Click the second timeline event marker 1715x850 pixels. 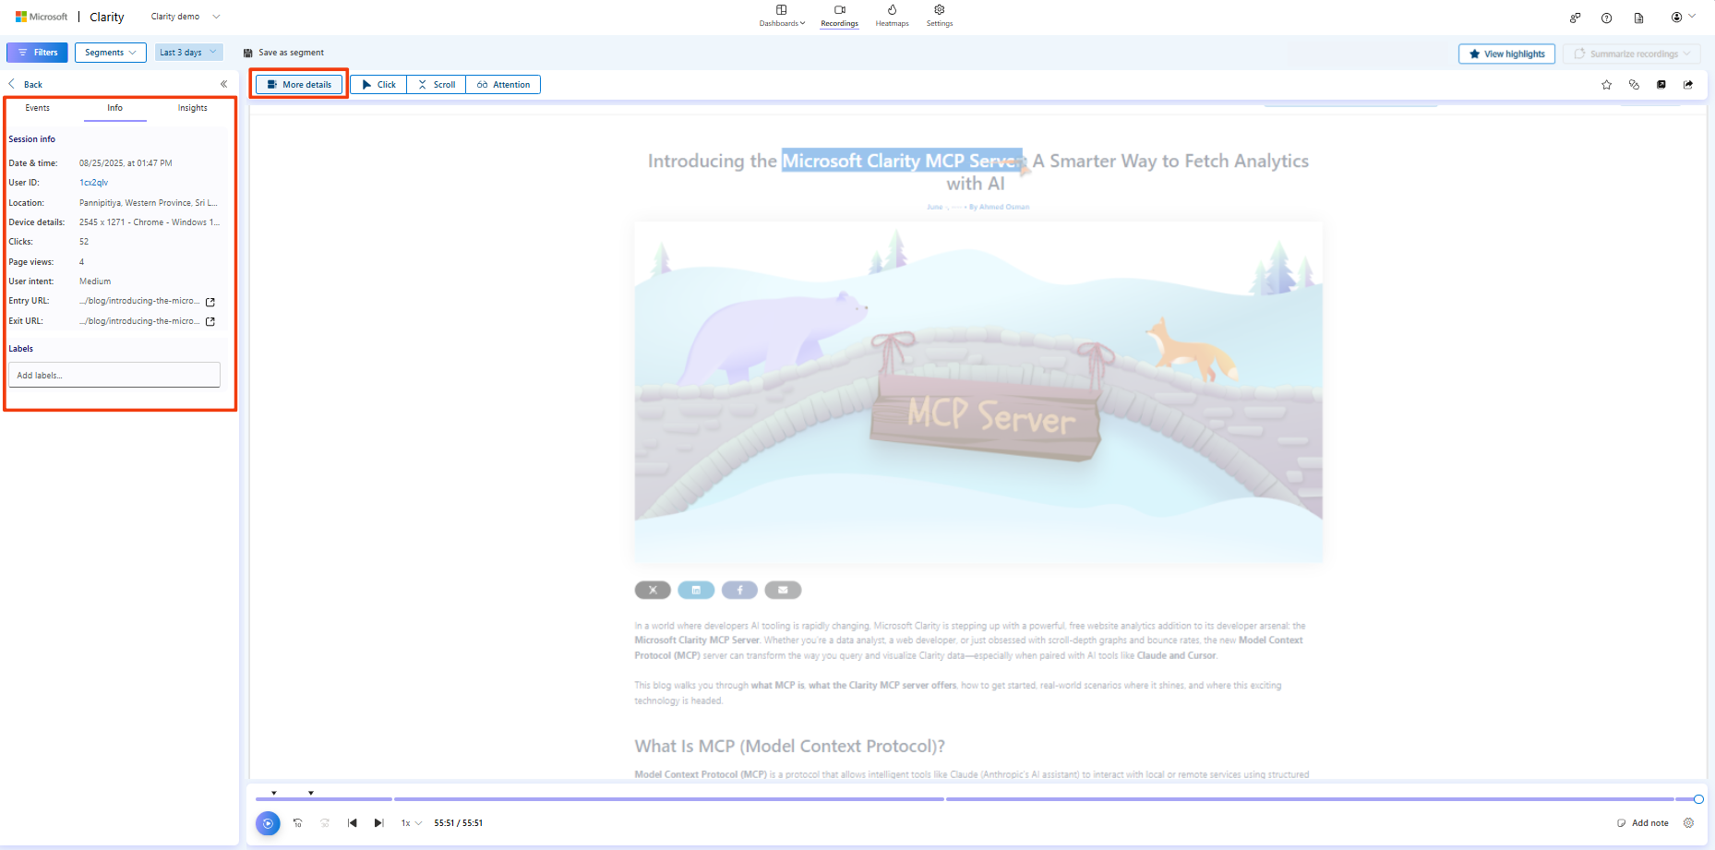click(x=311, y=793)
